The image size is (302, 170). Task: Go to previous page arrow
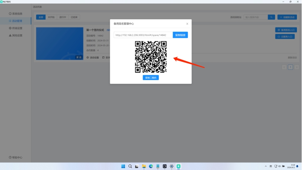(284, 67)
